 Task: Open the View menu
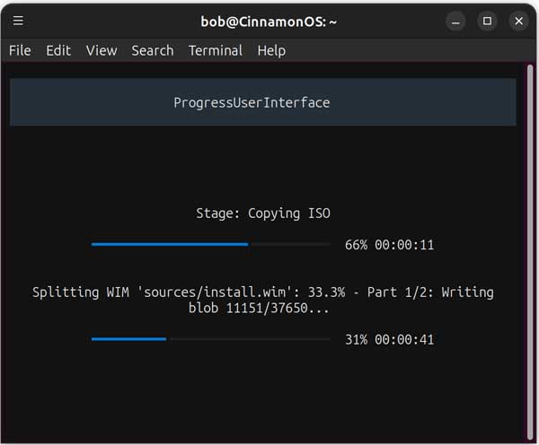102,50
